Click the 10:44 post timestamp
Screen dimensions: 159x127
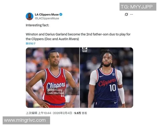pyautogui.click(x=55, y=113)
